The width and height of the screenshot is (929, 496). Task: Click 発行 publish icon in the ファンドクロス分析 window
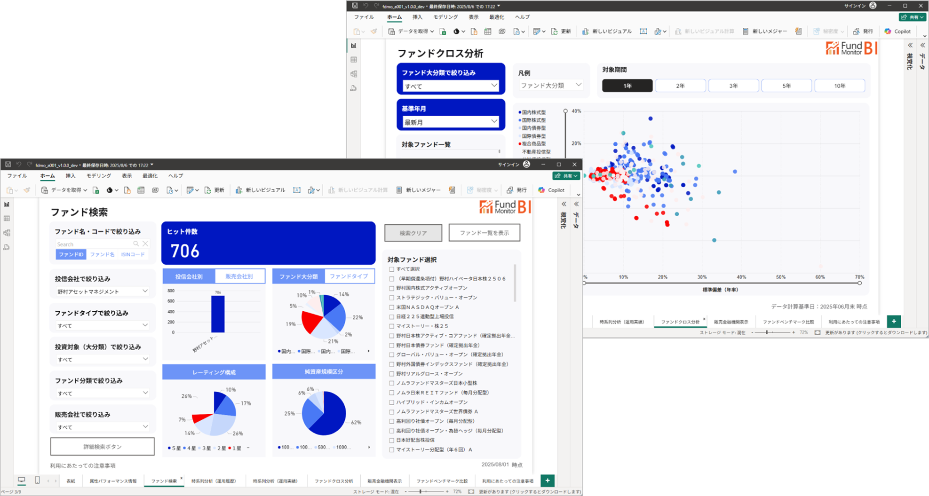864,31
